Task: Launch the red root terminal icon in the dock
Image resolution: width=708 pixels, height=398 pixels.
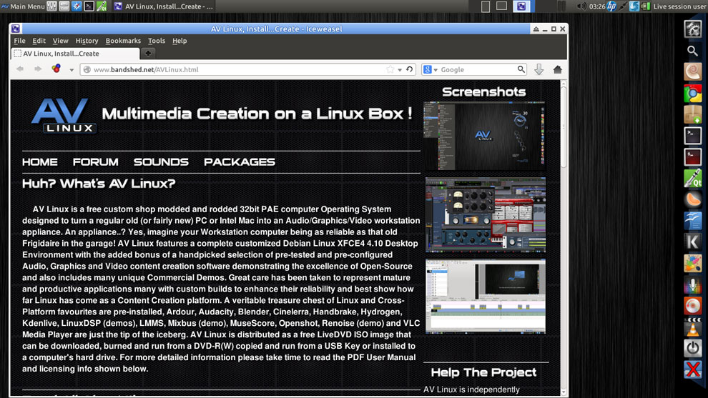Action: (x=693, y=157)
